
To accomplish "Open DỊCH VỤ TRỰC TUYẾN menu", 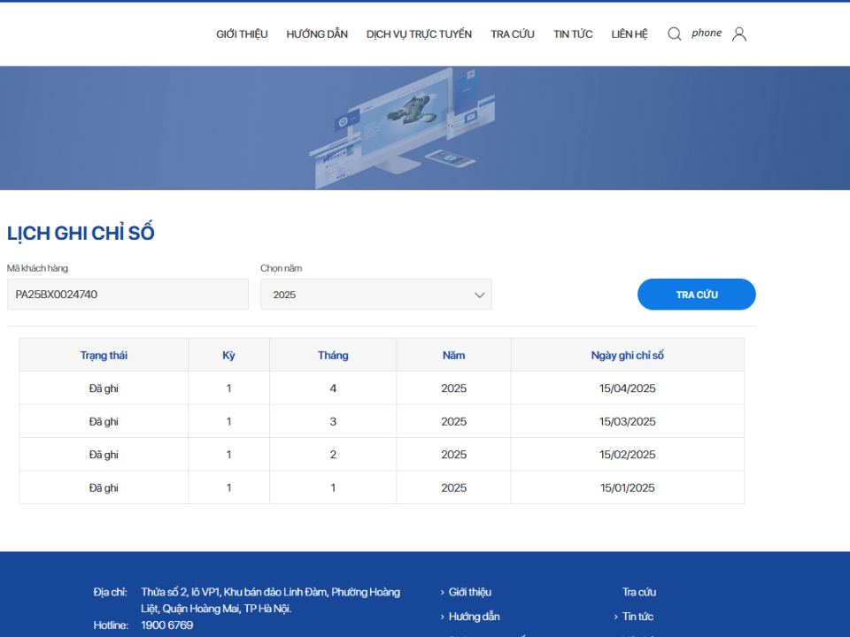I will [419, 35].
